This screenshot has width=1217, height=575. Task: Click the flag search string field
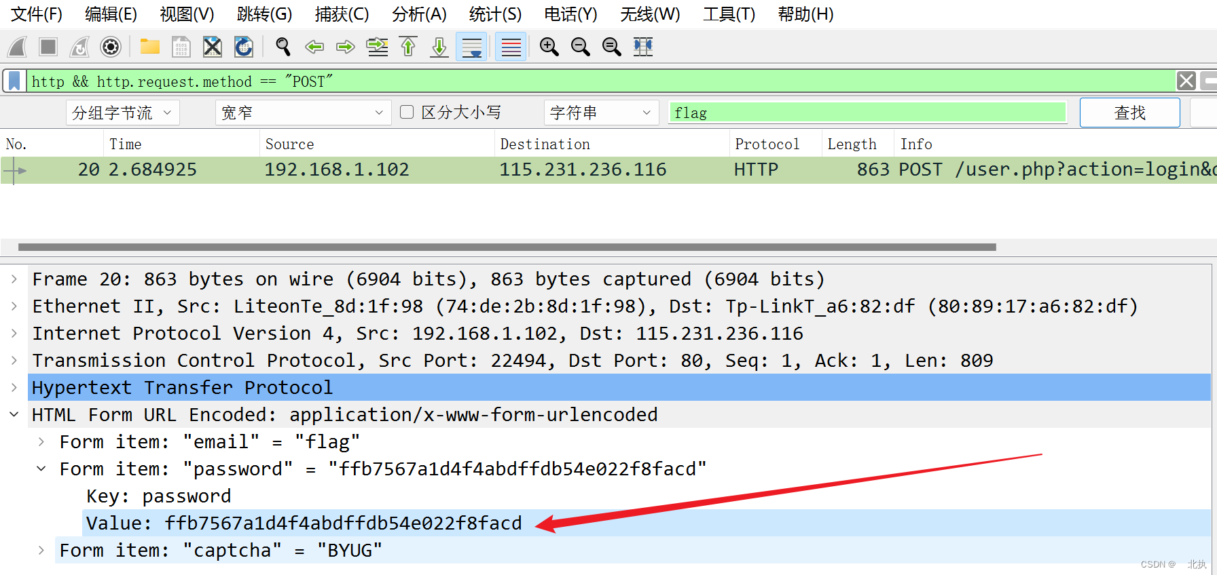[868, 113]
